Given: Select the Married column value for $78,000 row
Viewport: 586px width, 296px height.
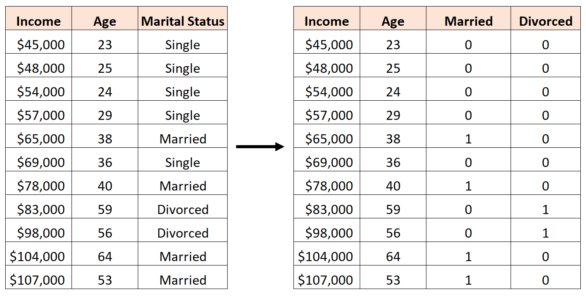Looking at the screenshot, I should 468,186.
